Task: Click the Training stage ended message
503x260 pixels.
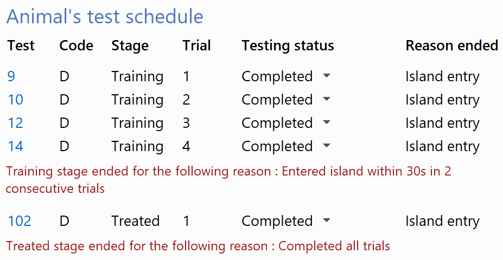Action: 228,180
